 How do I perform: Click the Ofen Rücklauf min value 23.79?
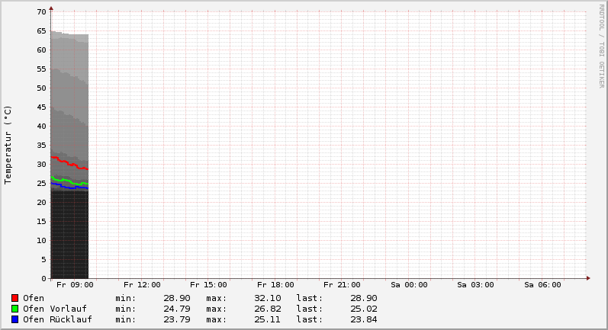(x=176, y=319)
